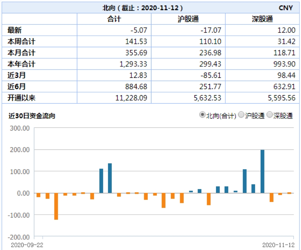Select the 本月合计 row label
Viewport: 301px width, 250px height.
(21, 53)
